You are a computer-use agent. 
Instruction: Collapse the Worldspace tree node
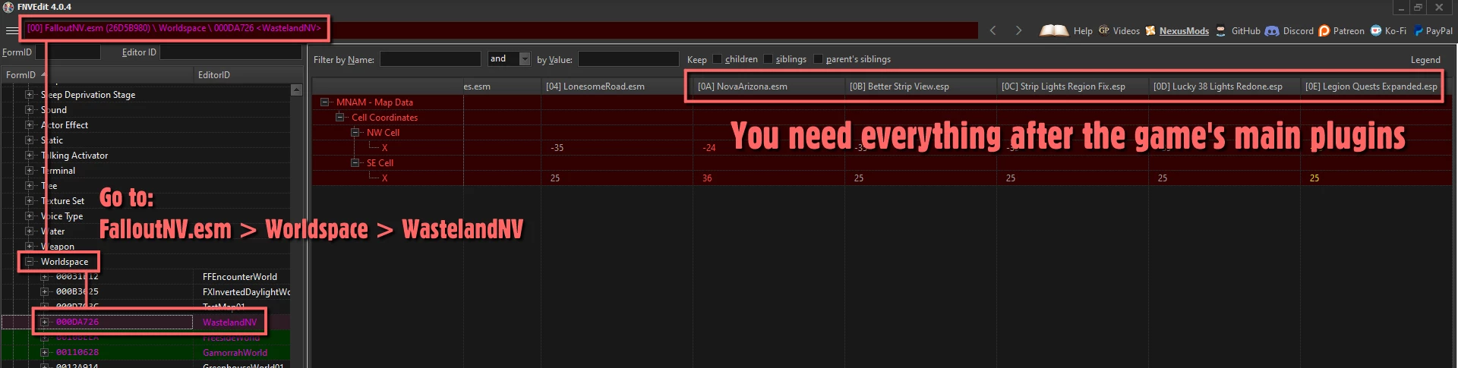[29, 262]
